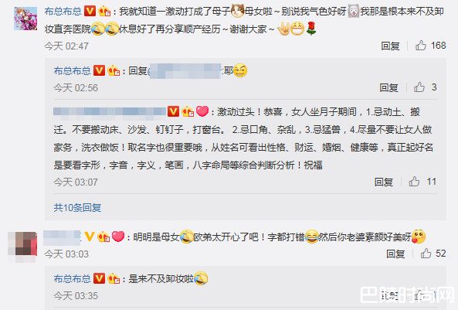This screenshot has width=458, height=310.
Task: Open 布总布总 username link in 03:35 reply
Action: point(72,279)
